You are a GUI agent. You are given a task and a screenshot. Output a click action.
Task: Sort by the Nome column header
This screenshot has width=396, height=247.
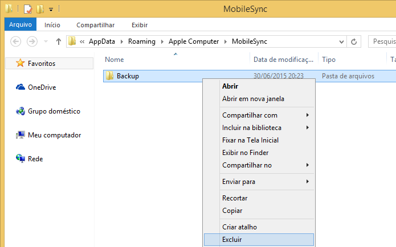coord(115,60)
